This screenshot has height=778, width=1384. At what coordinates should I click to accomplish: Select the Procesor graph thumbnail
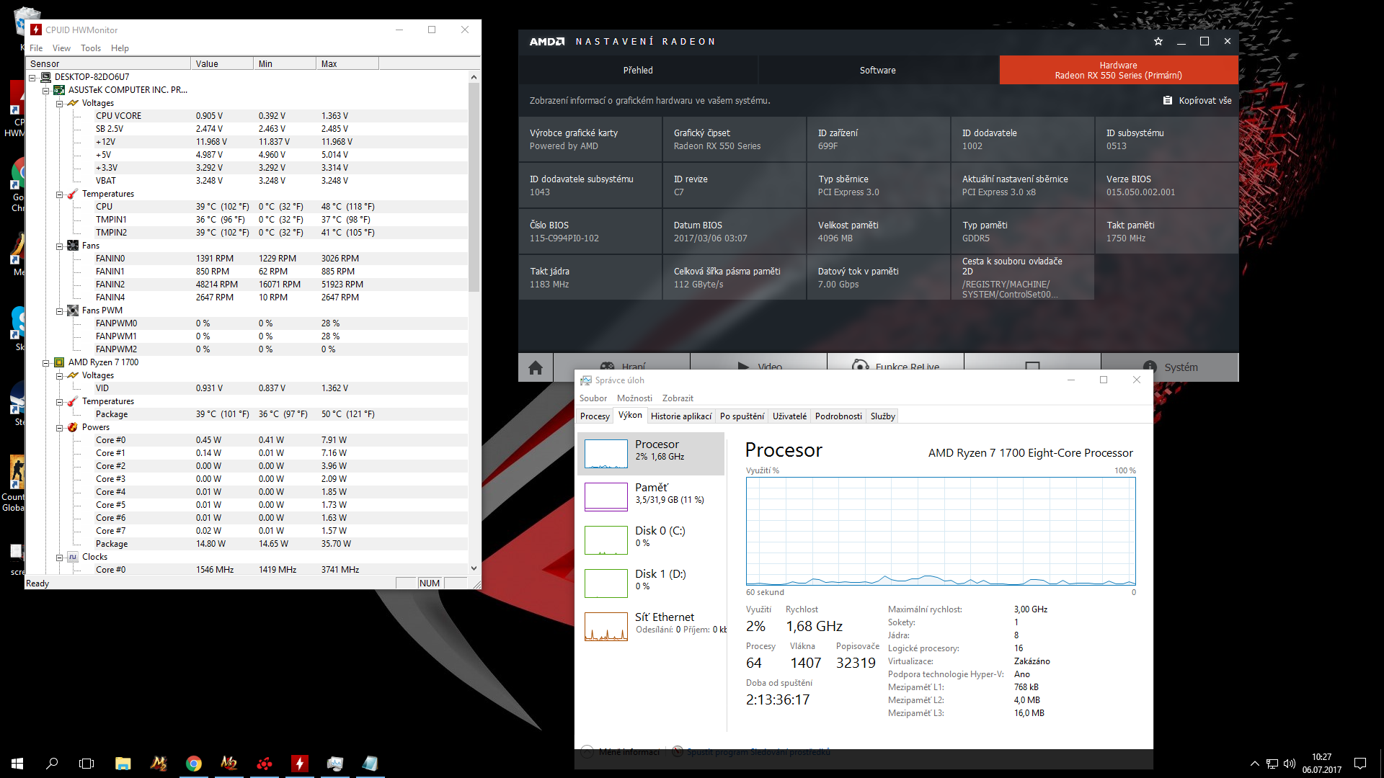click(x=605, y=454)
